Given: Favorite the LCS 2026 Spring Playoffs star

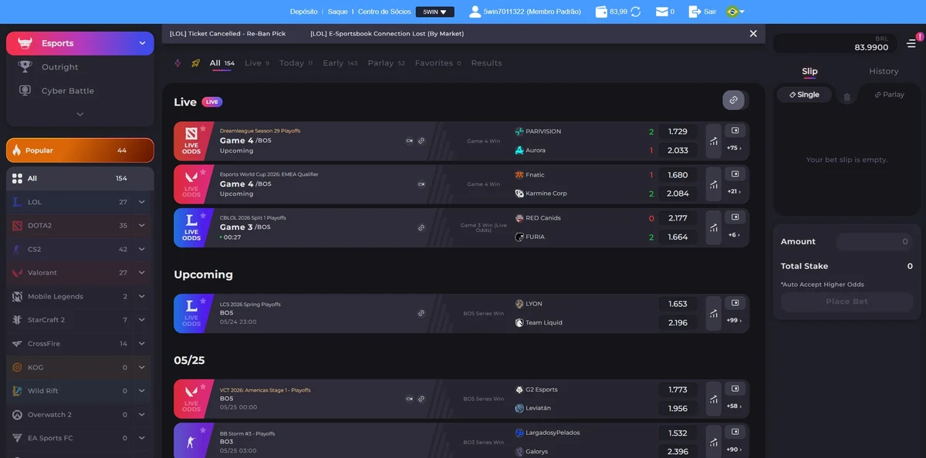Looking at the screenshot, I should (x=203, y=301).
